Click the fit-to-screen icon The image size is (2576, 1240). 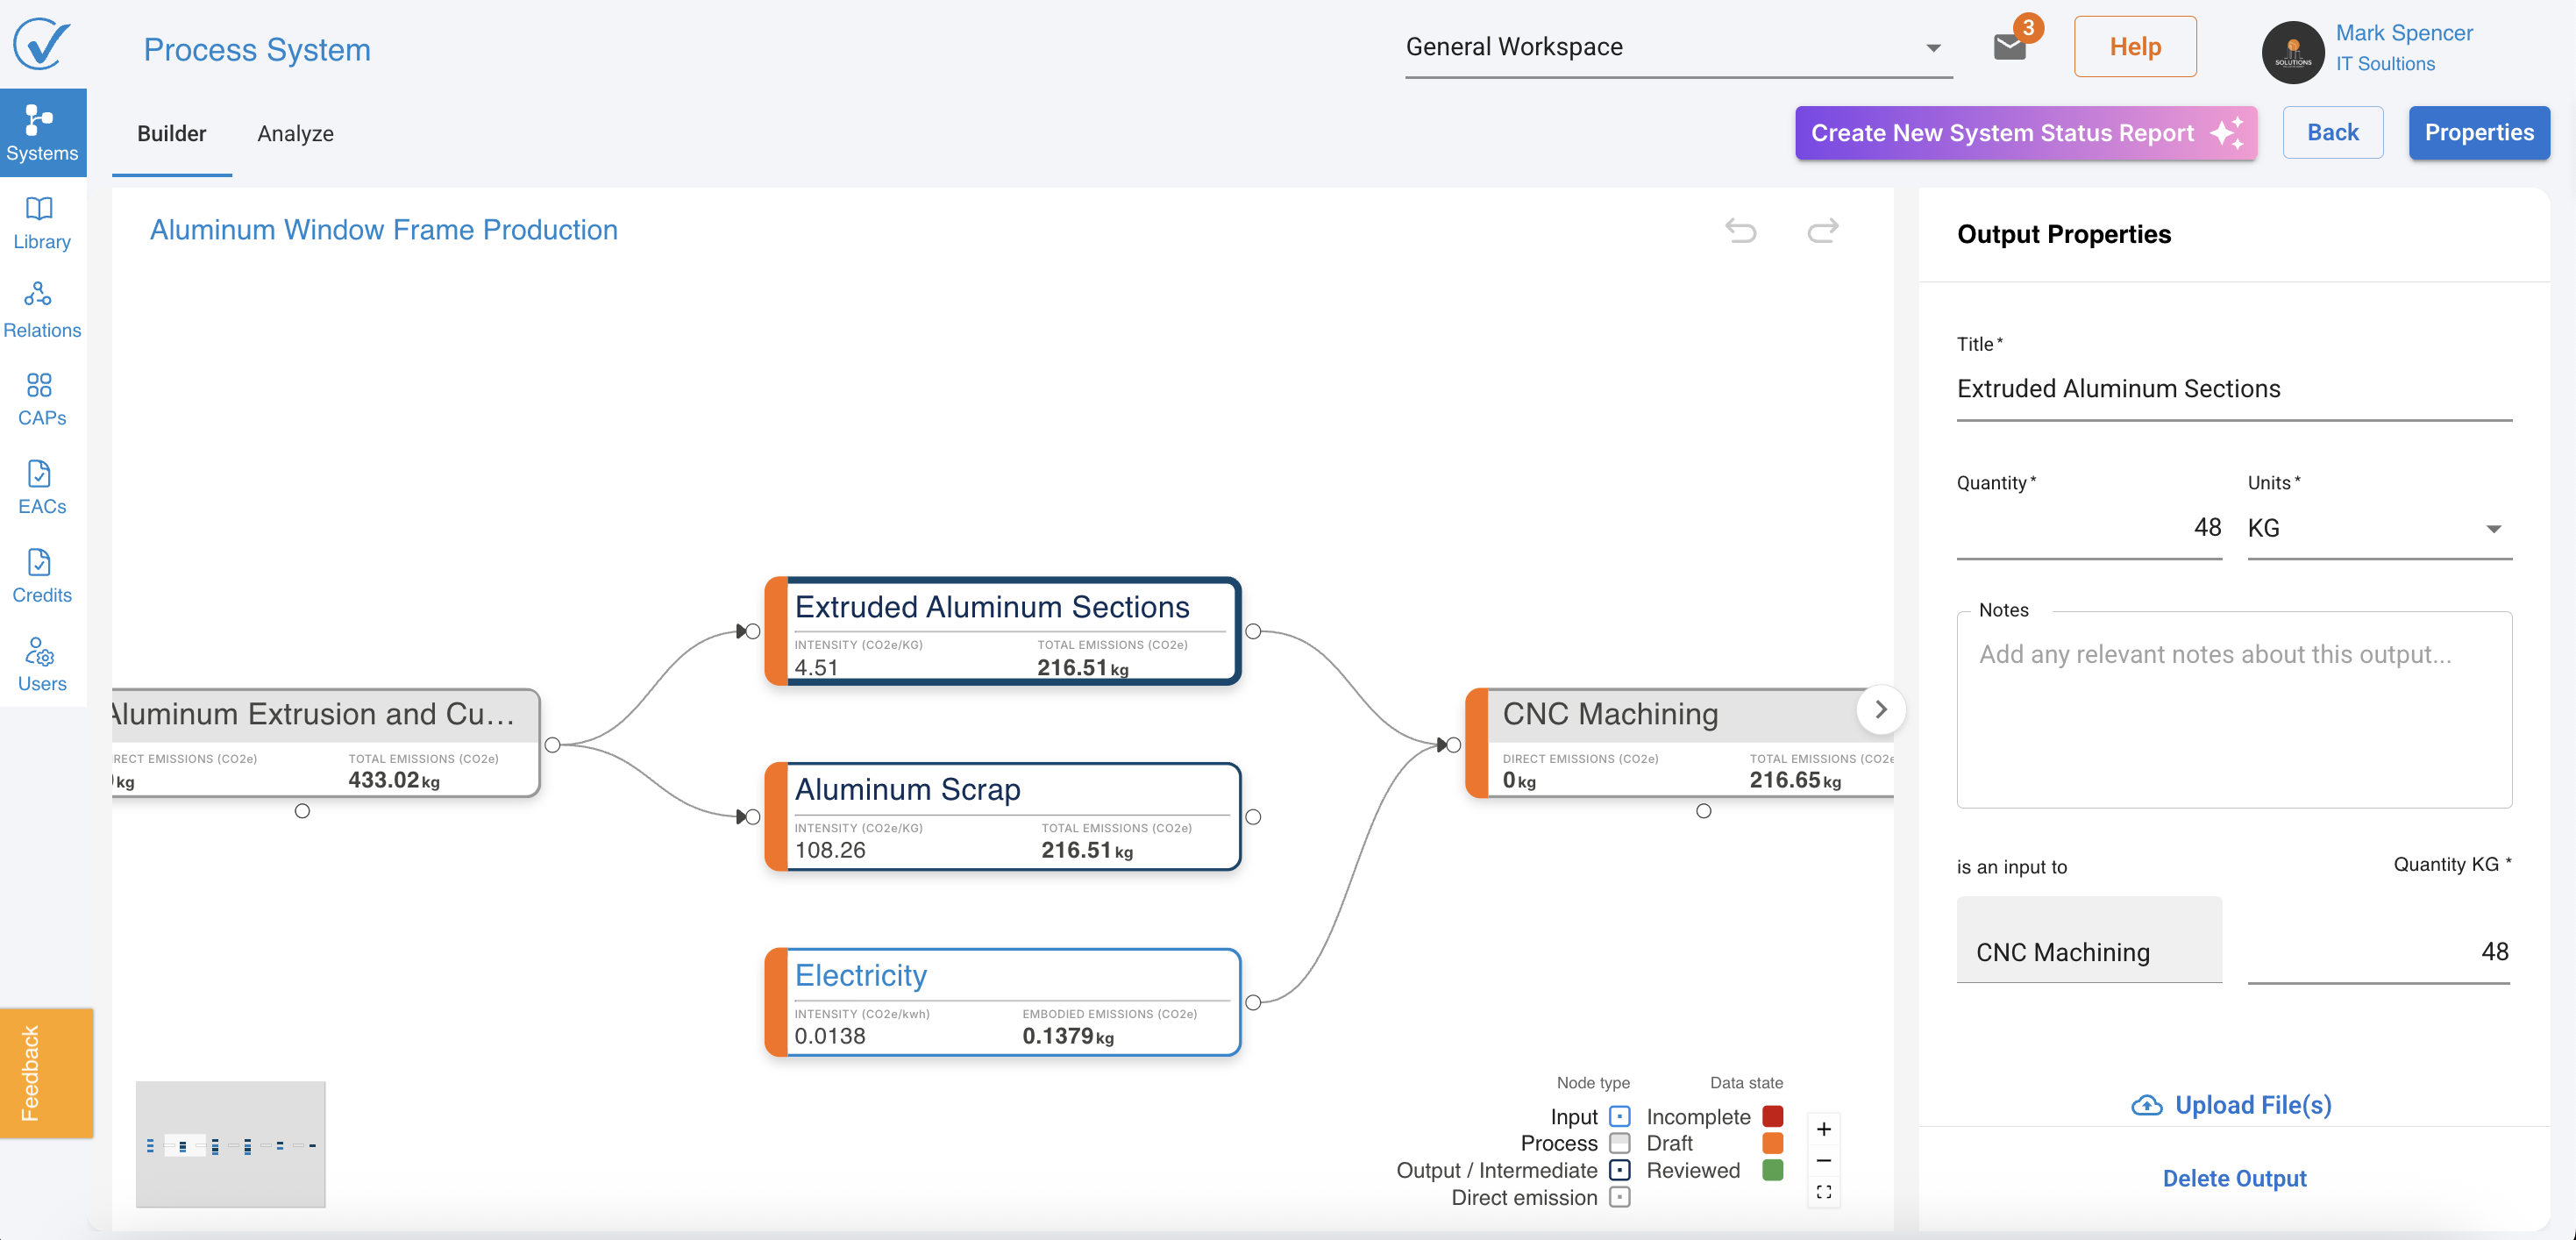(1823, 1192)
